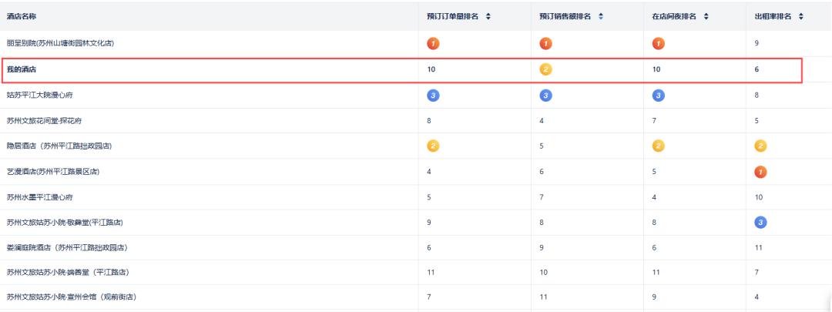Click the sort arrows next to 出租率排名
The height and width of the screenshot is (312, 832).
click(x=801, y=16)
